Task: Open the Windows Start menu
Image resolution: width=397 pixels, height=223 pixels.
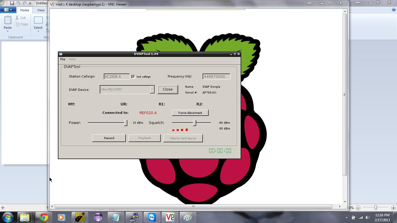Action: click(8, 217)
